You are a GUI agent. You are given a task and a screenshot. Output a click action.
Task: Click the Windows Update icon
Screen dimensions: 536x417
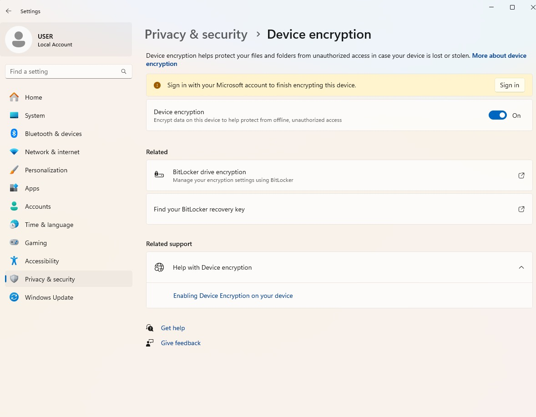[14, 297]
